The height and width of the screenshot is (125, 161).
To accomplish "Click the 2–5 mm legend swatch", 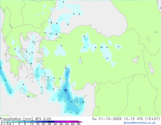I will 22,122.
